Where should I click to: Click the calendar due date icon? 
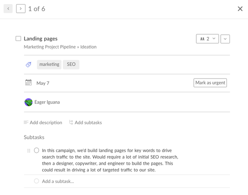(x=29, y=83)
